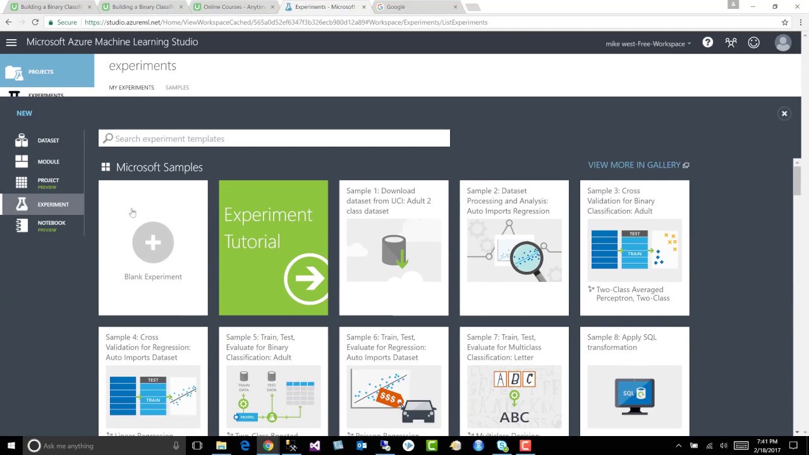Open the hamburger navigation menu
Image resolution: width=809 pixels, height=455 pixels.
tap(11, 42)
